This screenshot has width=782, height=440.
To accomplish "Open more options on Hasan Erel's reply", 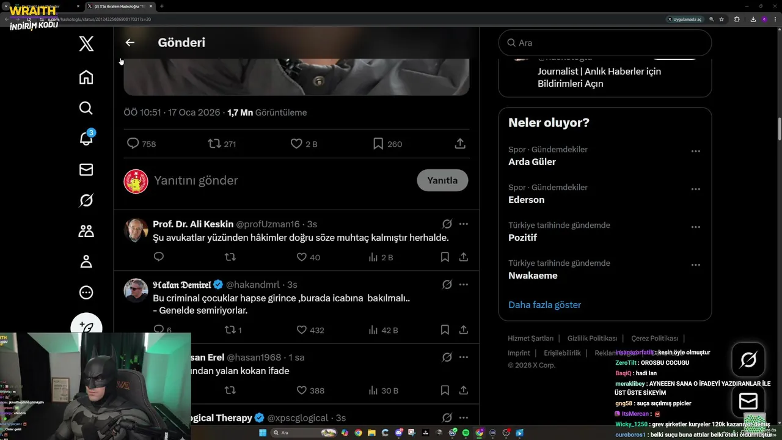I will [464, 357].
